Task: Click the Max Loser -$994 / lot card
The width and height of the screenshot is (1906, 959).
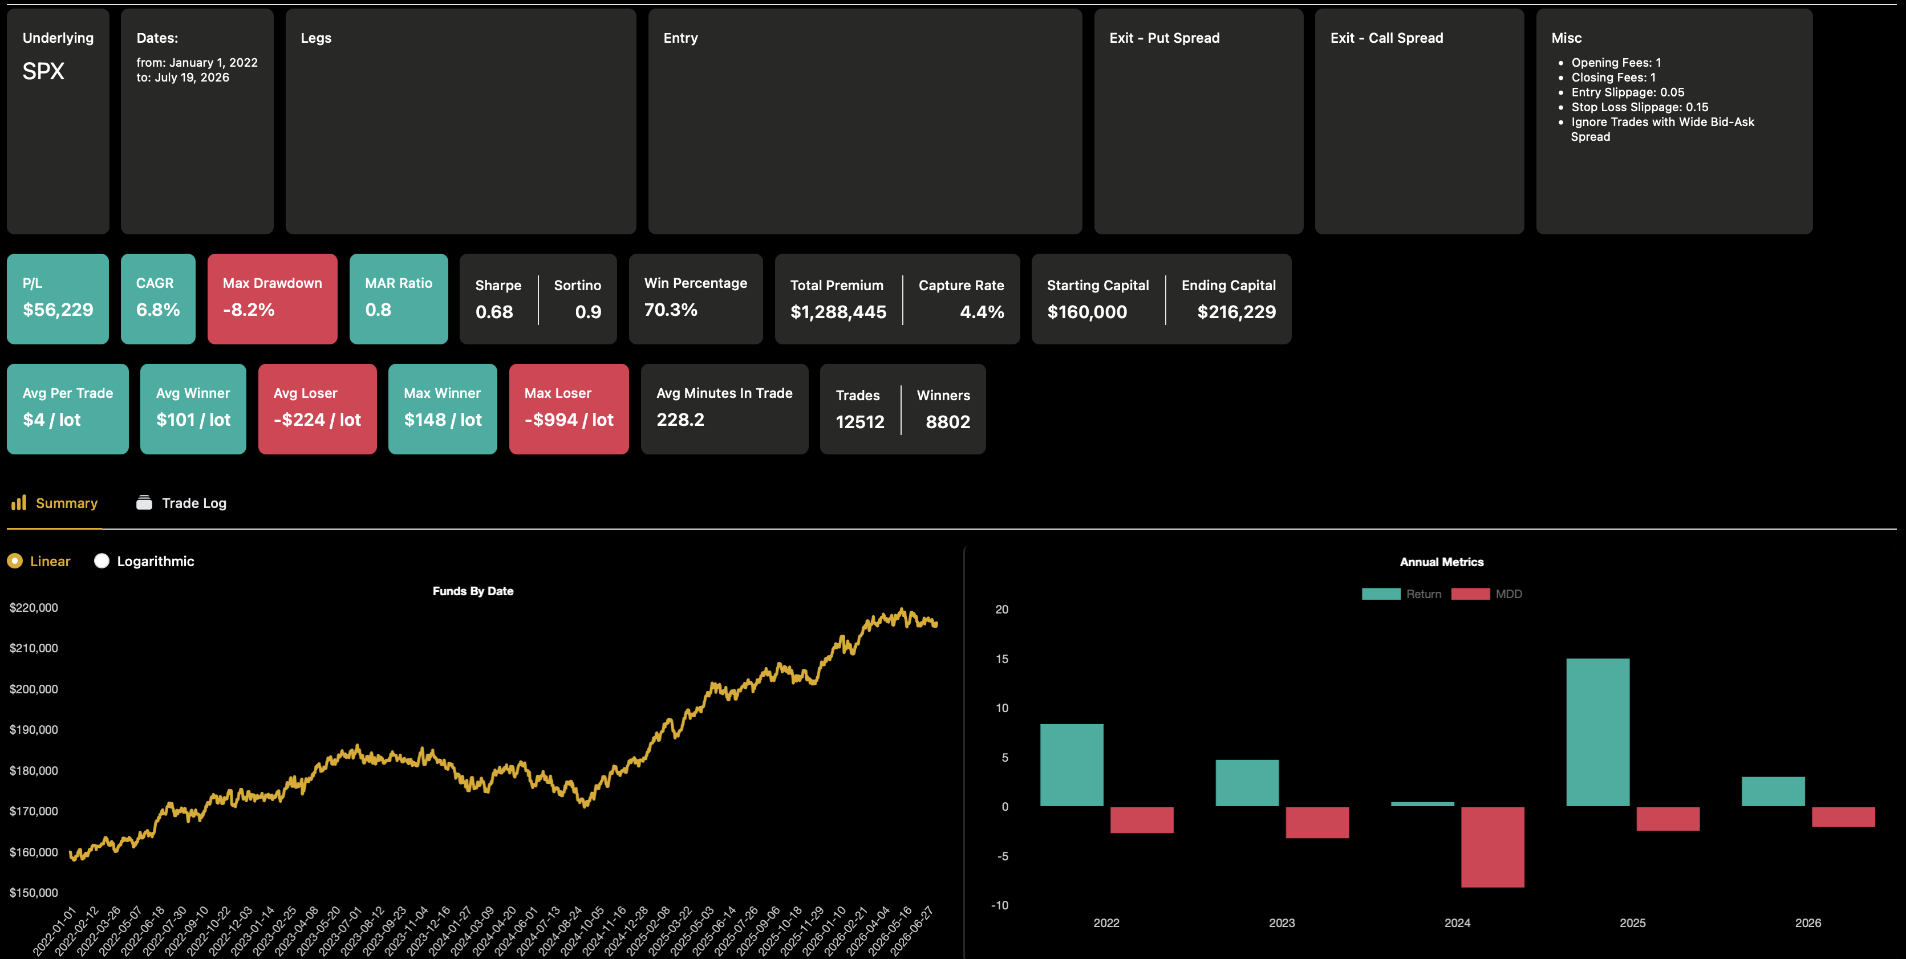Action: tap(569, 409)
